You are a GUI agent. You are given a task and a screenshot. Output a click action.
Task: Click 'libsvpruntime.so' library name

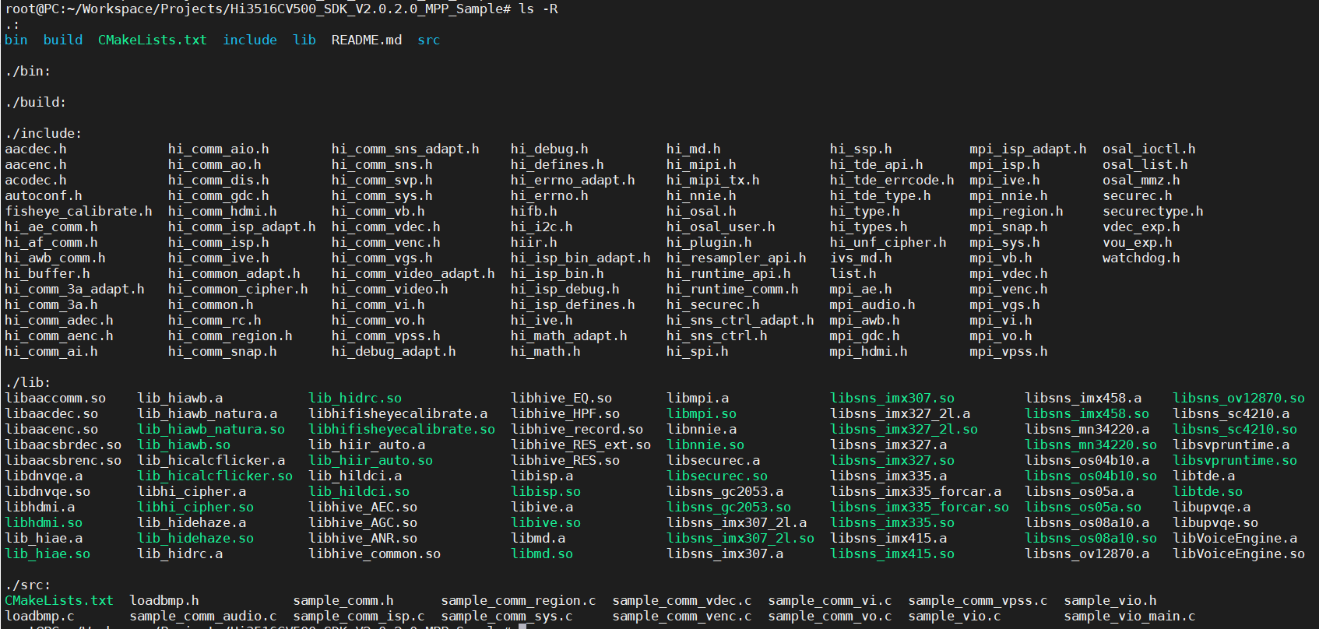pyautogui.click(x=1235, y=460)
